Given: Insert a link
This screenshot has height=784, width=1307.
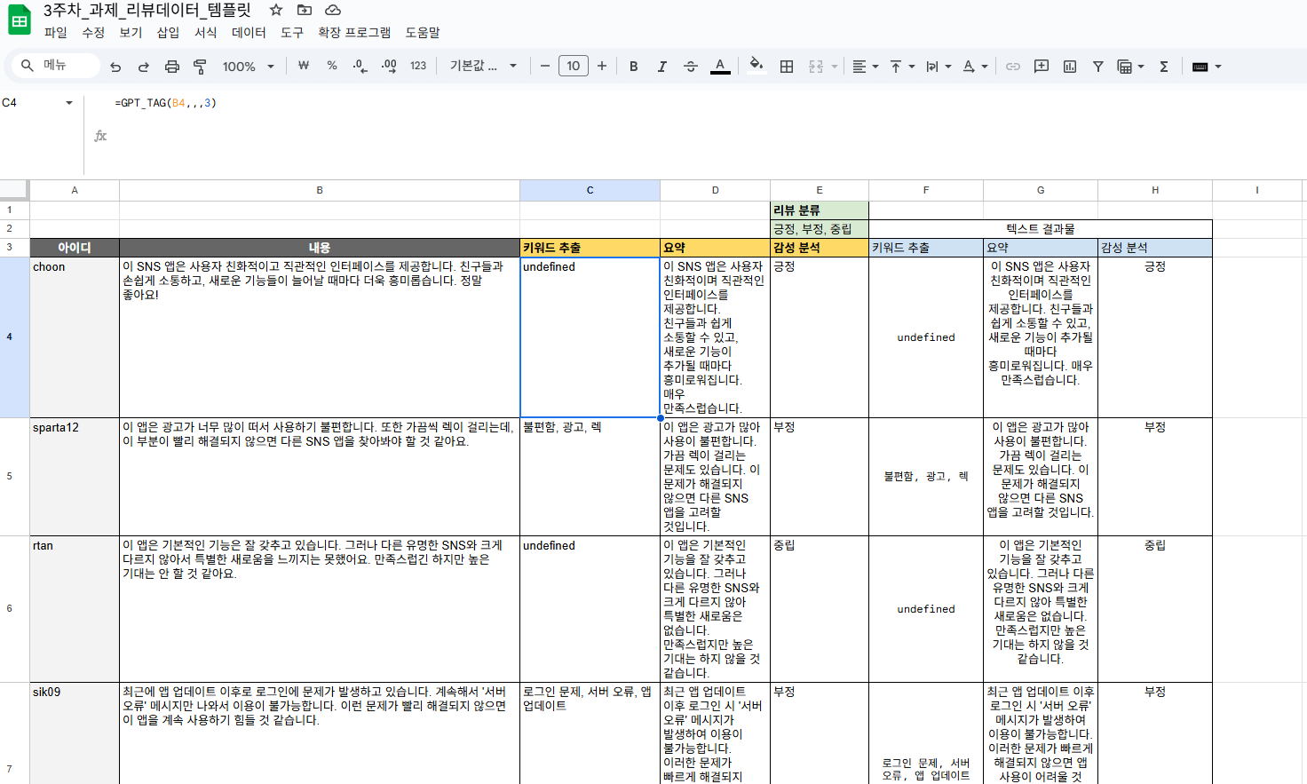Looking at the screenshot, I should pyautogui.click(x=1013, y=67).
